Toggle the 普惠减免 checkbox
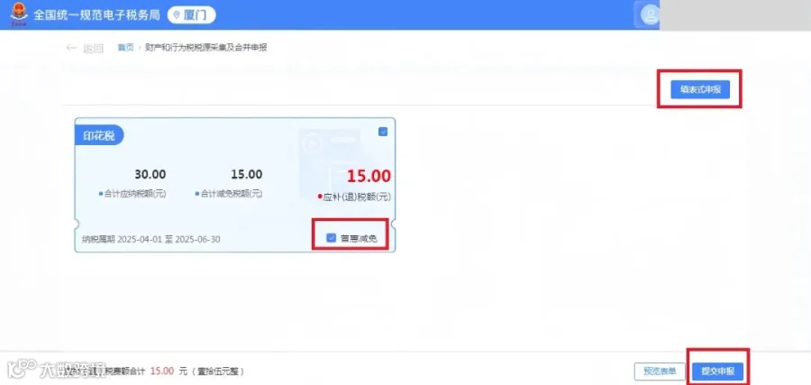The width and height of the screenshot is (811, 385). (x=332, y=238)
